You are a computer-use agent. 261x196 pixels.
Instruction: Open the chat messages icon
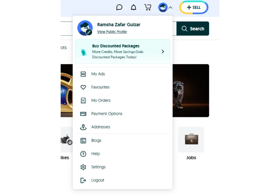point(119,7)
